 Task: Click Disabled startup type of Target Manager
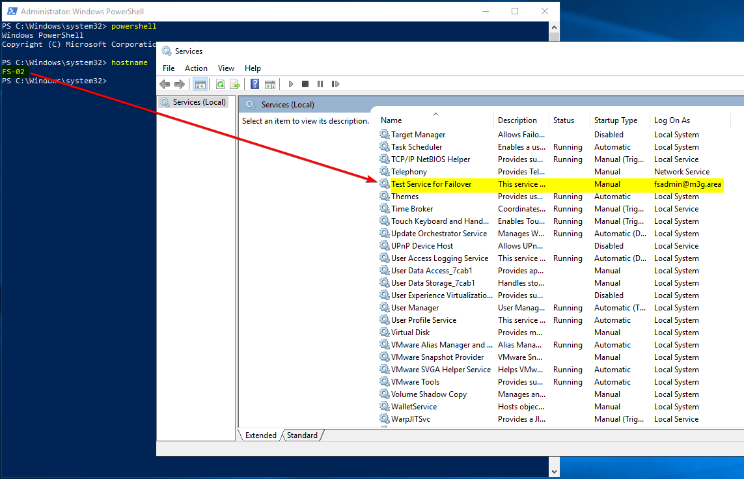point(609,135)
